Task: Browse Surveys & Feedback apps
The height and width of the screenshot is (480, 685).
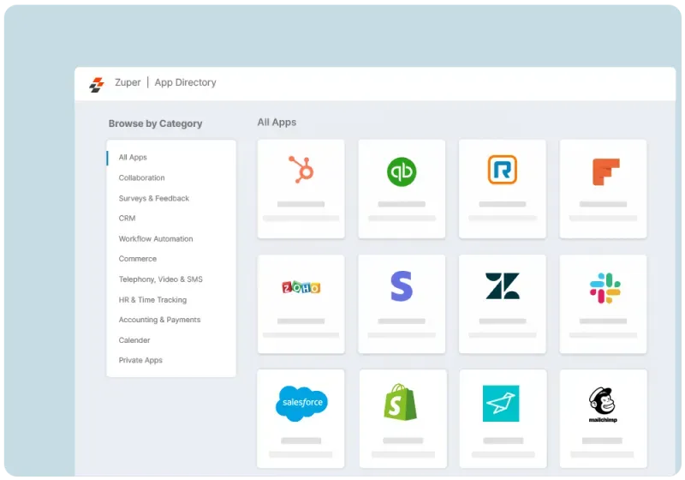Action: 154,199
